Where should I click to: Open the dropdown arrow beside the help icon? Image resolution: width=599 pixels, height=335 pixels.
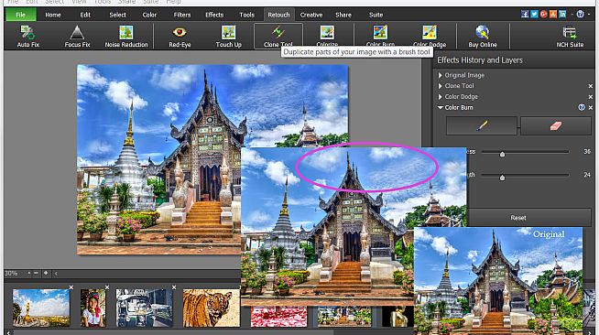590,15
